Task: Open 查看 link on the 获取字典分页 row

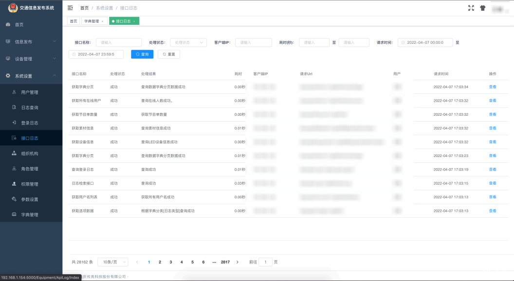Action: tap(492, 87)
